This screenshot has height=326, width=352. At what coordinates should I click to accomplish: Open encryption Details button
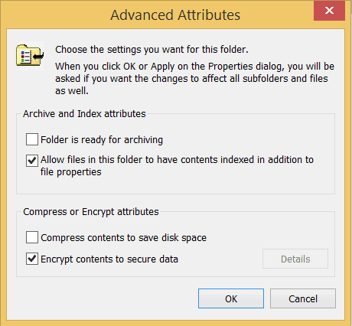point(295,259)
